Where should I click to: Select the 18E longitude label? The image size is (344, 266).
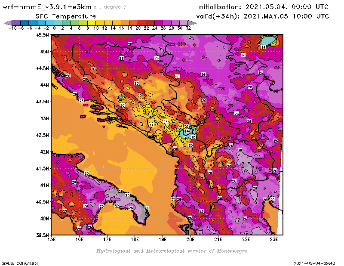click(x=135, y=239)
